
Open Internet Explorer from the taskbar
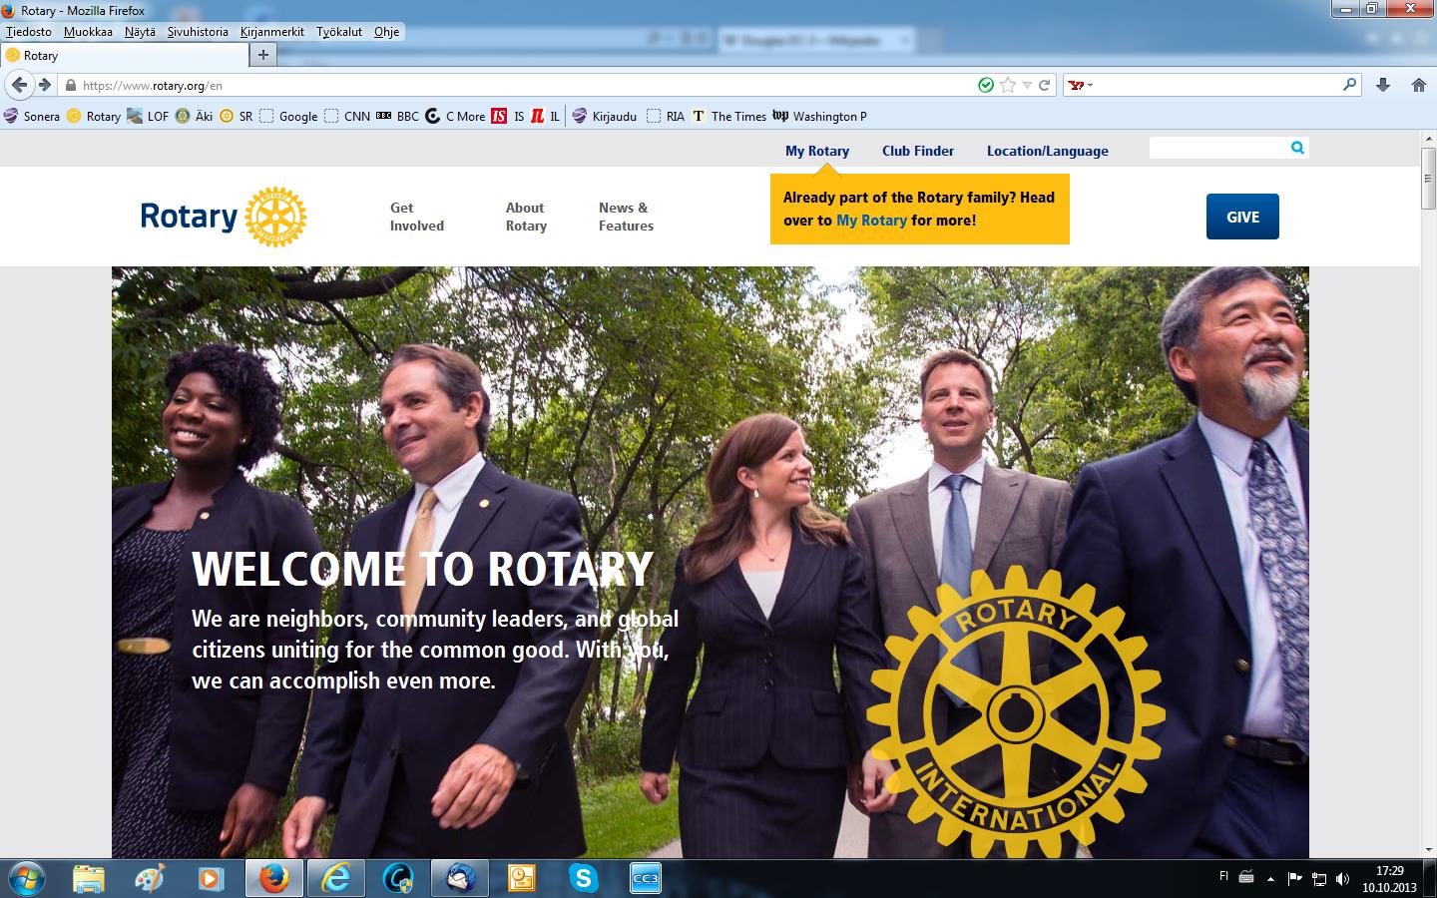click(336, 878)
